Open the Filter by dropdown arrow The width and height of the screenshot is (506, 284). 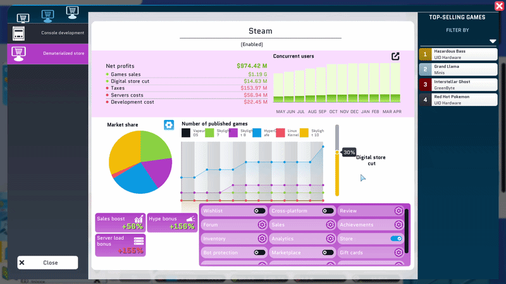(493, 41)
